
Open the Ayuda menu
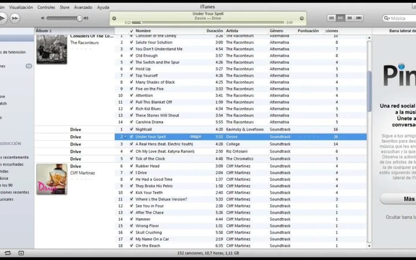pos(103,7)
